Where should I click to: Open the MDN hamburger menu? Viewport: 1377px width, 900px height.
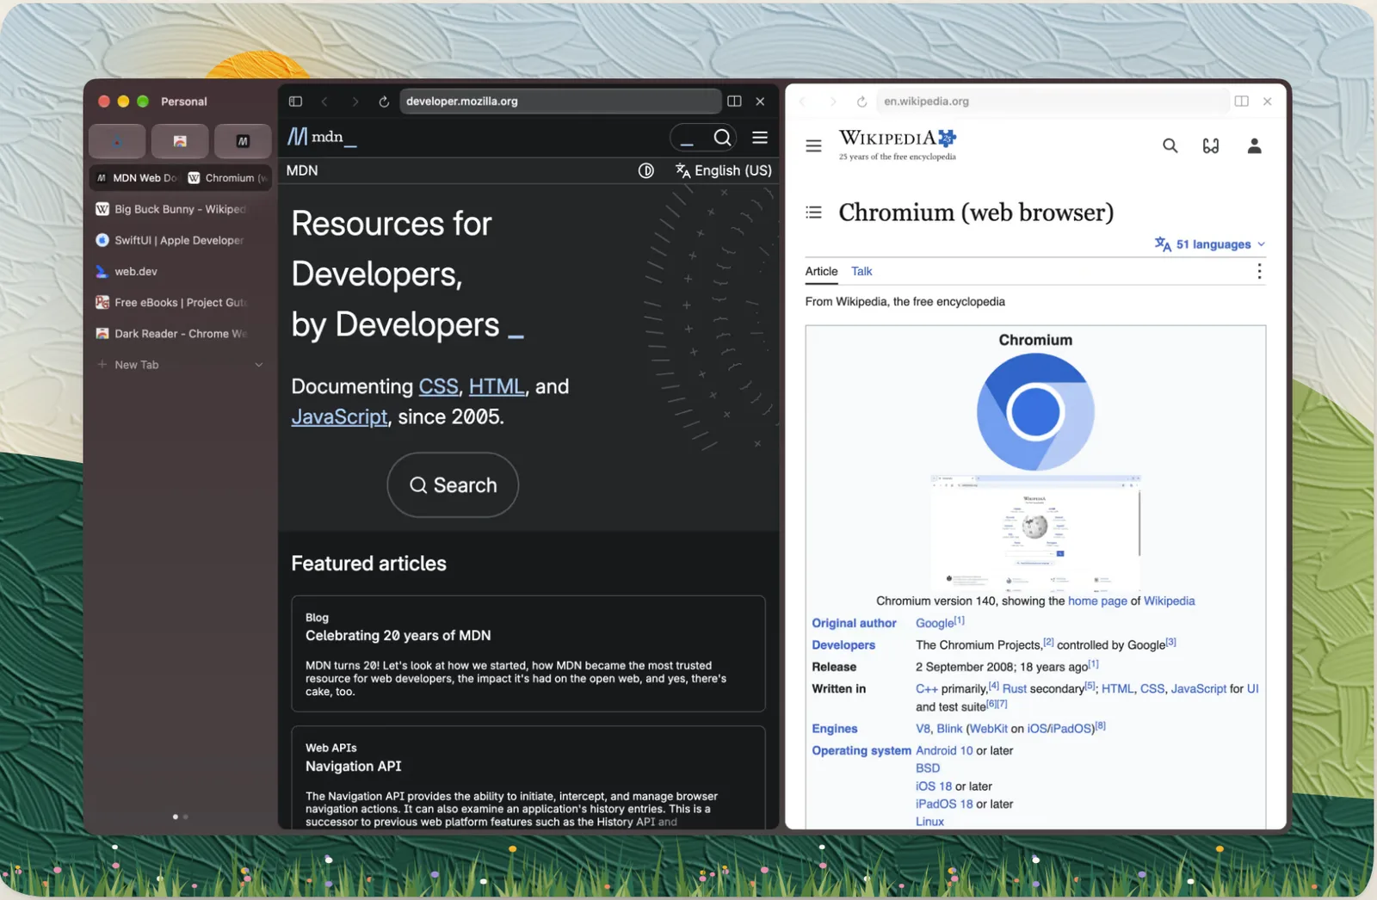click(x=760, y=138)
